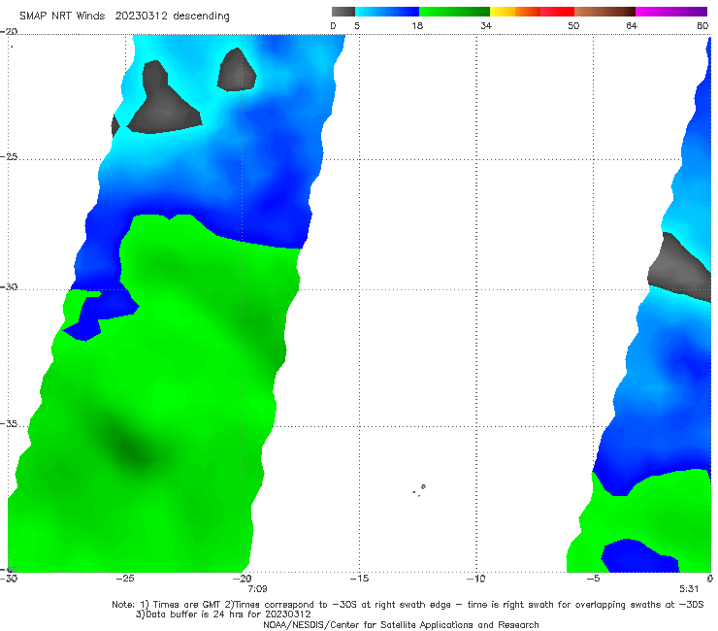Click the note '3)Data buffer is 24 hrs'
The width and height of the screenshot is (718, 631).
point(223,614)
